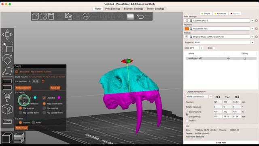
Task: Click the Slice now button
Action: click(x=221, y=142)
